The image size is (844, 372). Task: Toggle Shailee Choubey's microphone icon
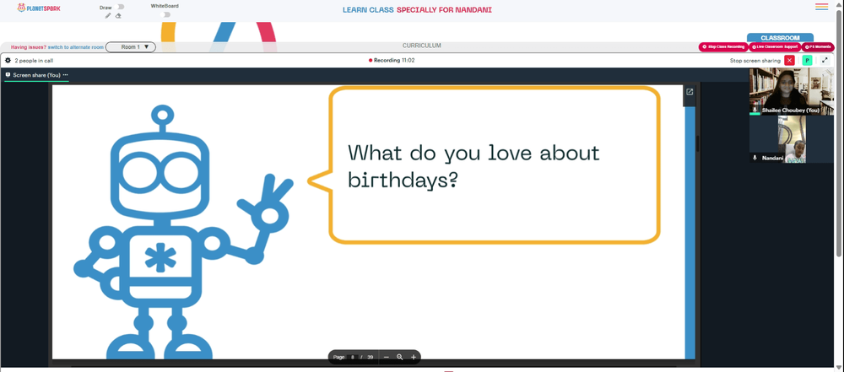(x=755, y=110)
